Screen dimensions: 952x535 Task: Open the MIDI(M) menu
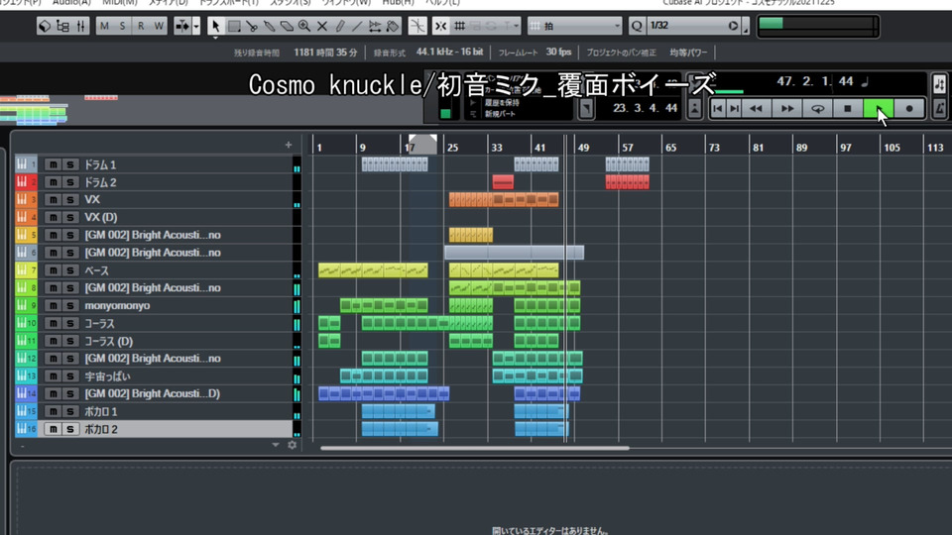(x=120, y=2)
